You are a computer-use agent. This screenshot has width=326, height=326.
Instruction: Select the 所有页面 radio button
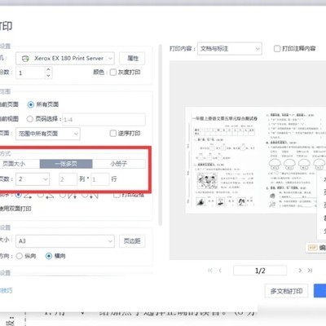31,104
